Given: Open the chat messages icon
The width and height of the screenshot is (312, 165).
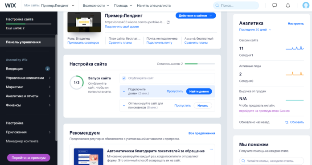Looking at the screenshot, I should [x=275, y=5].
